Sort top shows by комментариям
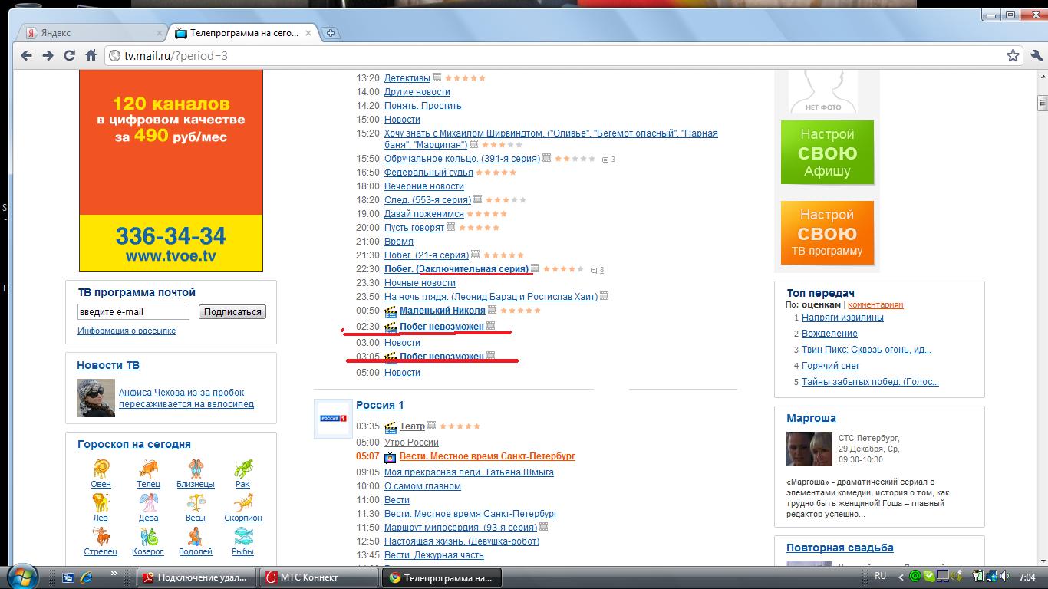 click(875, 304)
